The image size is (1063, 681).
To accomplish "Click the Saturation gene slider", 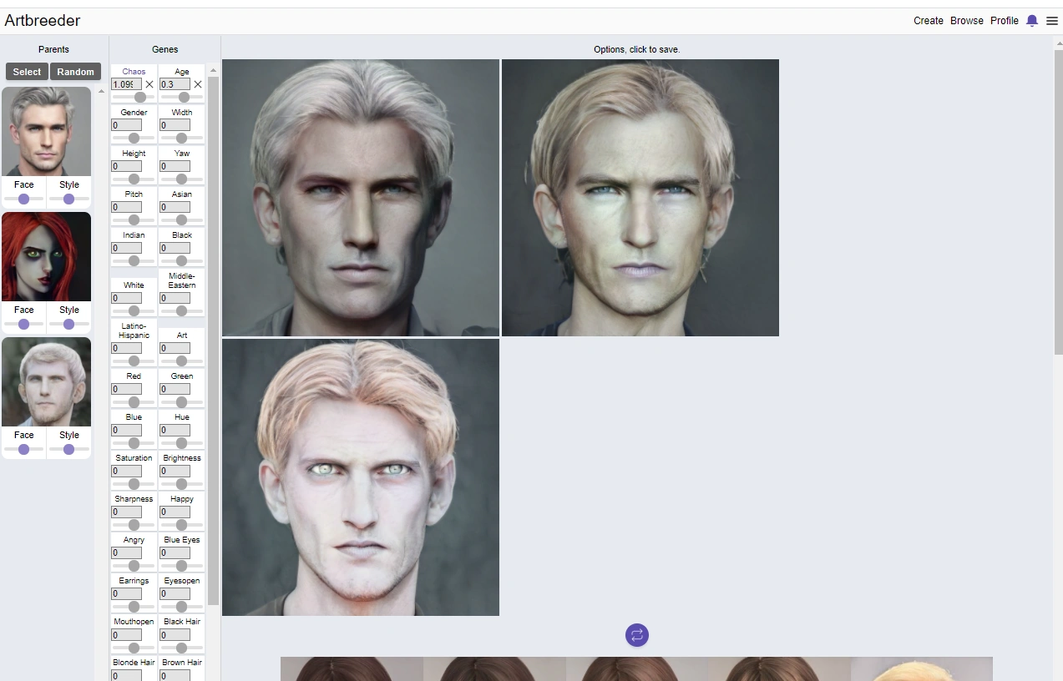I will (134, 484).
